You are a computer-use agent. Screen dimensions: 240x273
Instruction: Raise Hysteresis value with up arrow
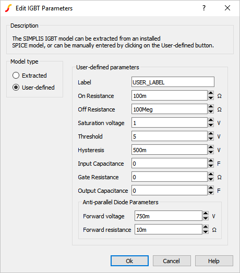click(211, 147)
